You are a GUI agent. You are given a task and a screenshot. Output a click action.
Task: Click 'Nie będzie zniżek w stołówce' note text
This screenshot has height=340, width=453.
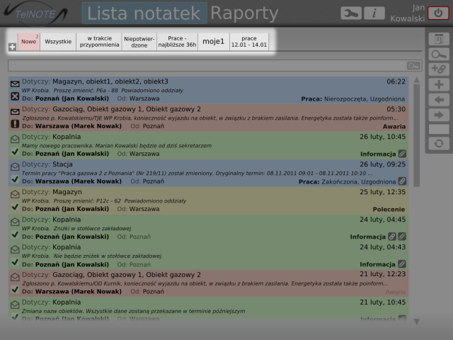pyautogui.click(x=108, y=256)
